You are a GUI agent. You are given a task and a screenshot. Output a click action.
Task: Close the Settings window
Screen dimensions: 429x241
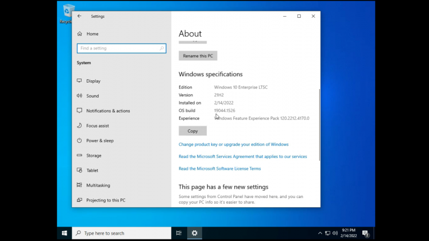313,16
